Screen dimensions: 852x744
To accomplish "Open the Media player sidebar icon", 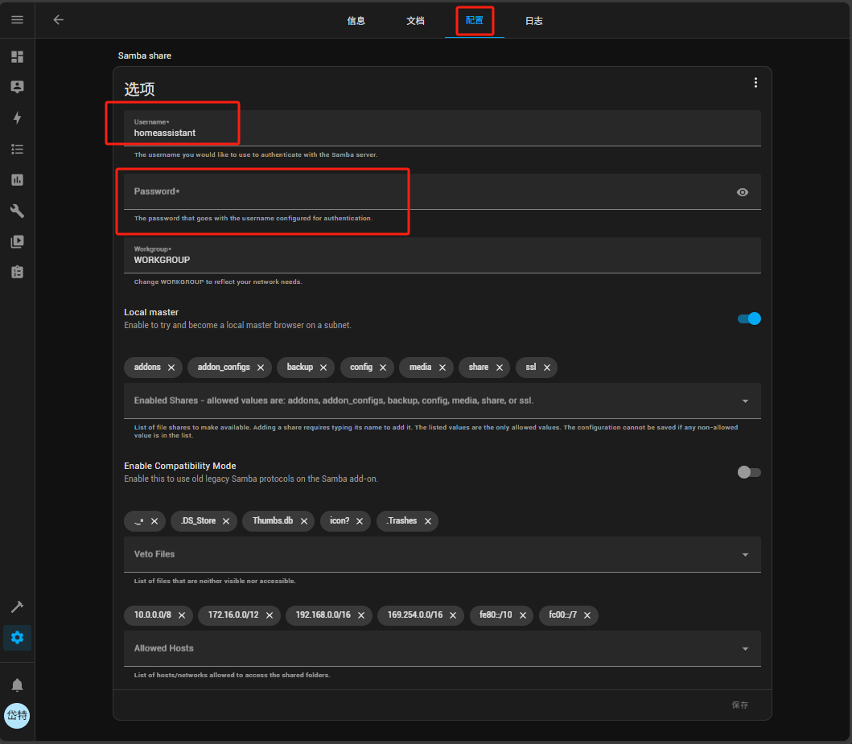I will click(x=17, y=241).
